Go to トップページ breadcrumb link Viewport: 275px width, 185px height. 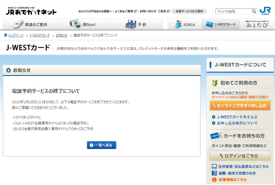pos(16,35)
